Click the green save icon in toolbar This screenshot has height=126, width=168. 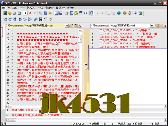[x=5, y=13]
